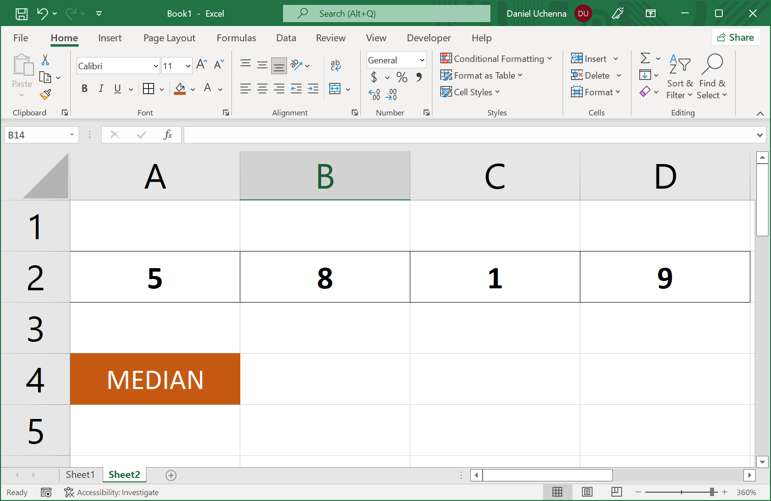Center text horizontally

(x=262, y=89)
